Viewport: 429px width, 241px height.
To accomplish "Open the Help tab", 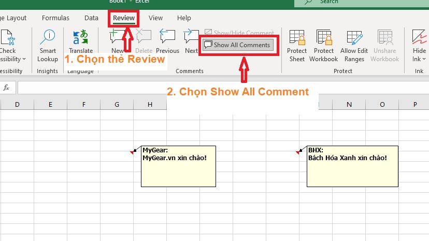I will (x=184, y=18).
